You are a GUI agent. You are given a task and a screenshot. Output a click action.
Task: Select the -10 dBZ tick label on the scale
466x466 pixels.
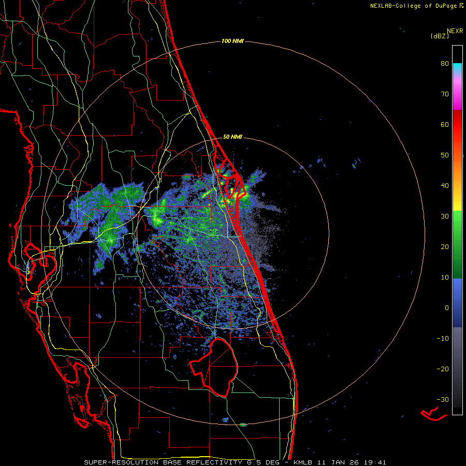pos(443,339)
